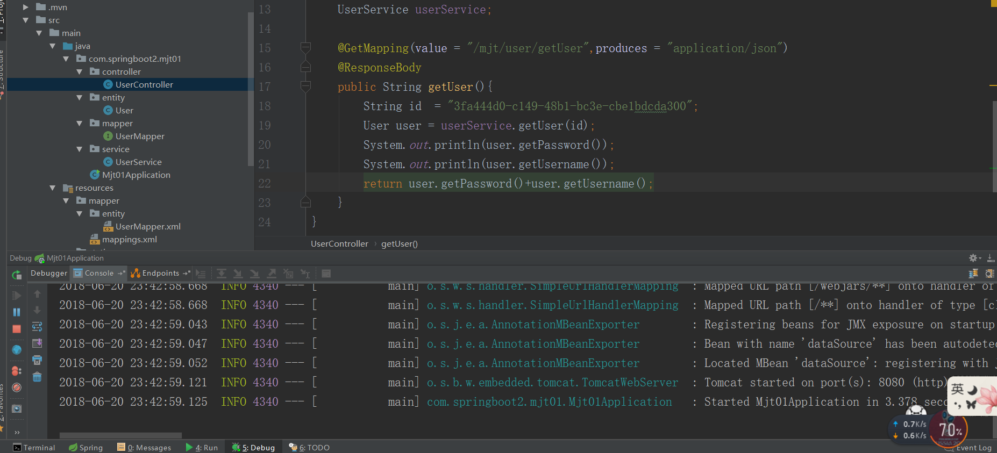Toggle soft-wrap in console
The height and width of the screenshot is (453, 997).
(37, 327)
